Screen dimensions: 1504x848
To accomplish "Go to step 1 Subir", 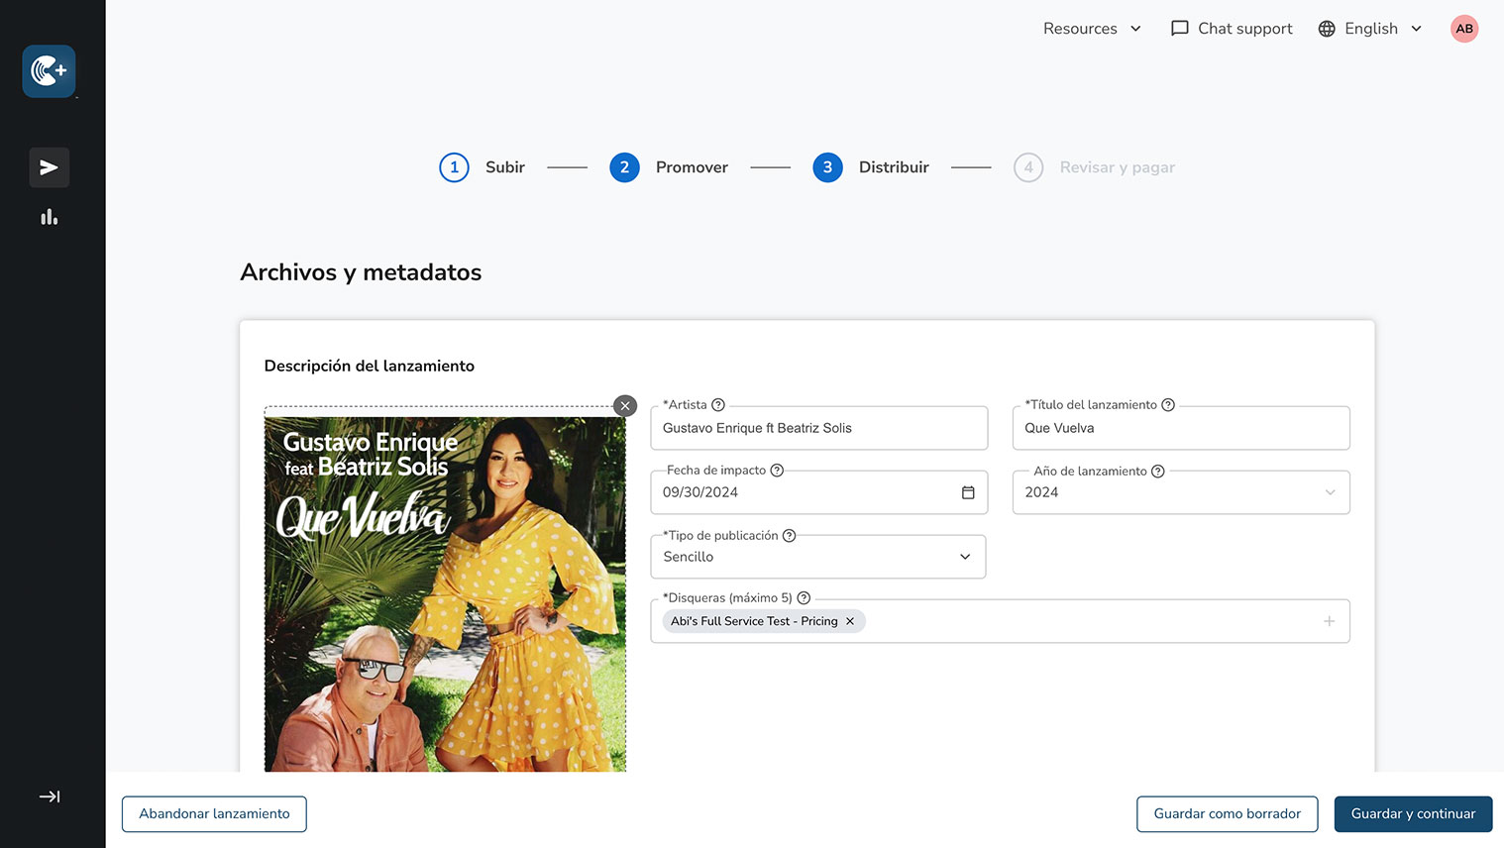I will coord(455,167).
